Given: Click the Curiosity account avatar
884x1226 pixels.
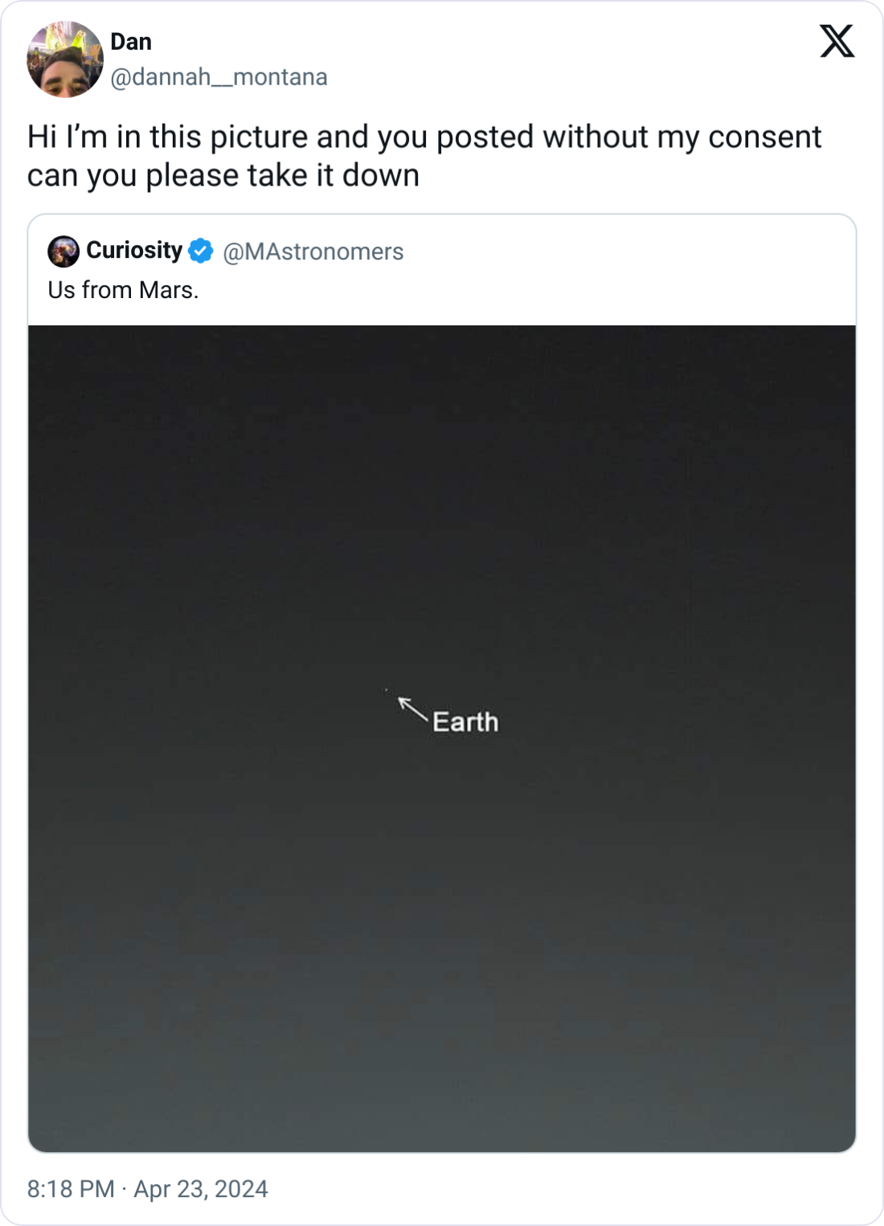Looking at the screenshot, I should (x=63, y=251).
